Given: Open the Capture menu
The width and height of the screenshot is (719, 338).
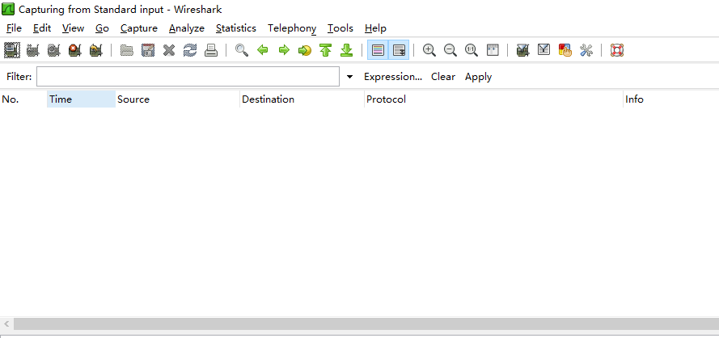Looking at the screenshot, I should click(x=139, y=28).
